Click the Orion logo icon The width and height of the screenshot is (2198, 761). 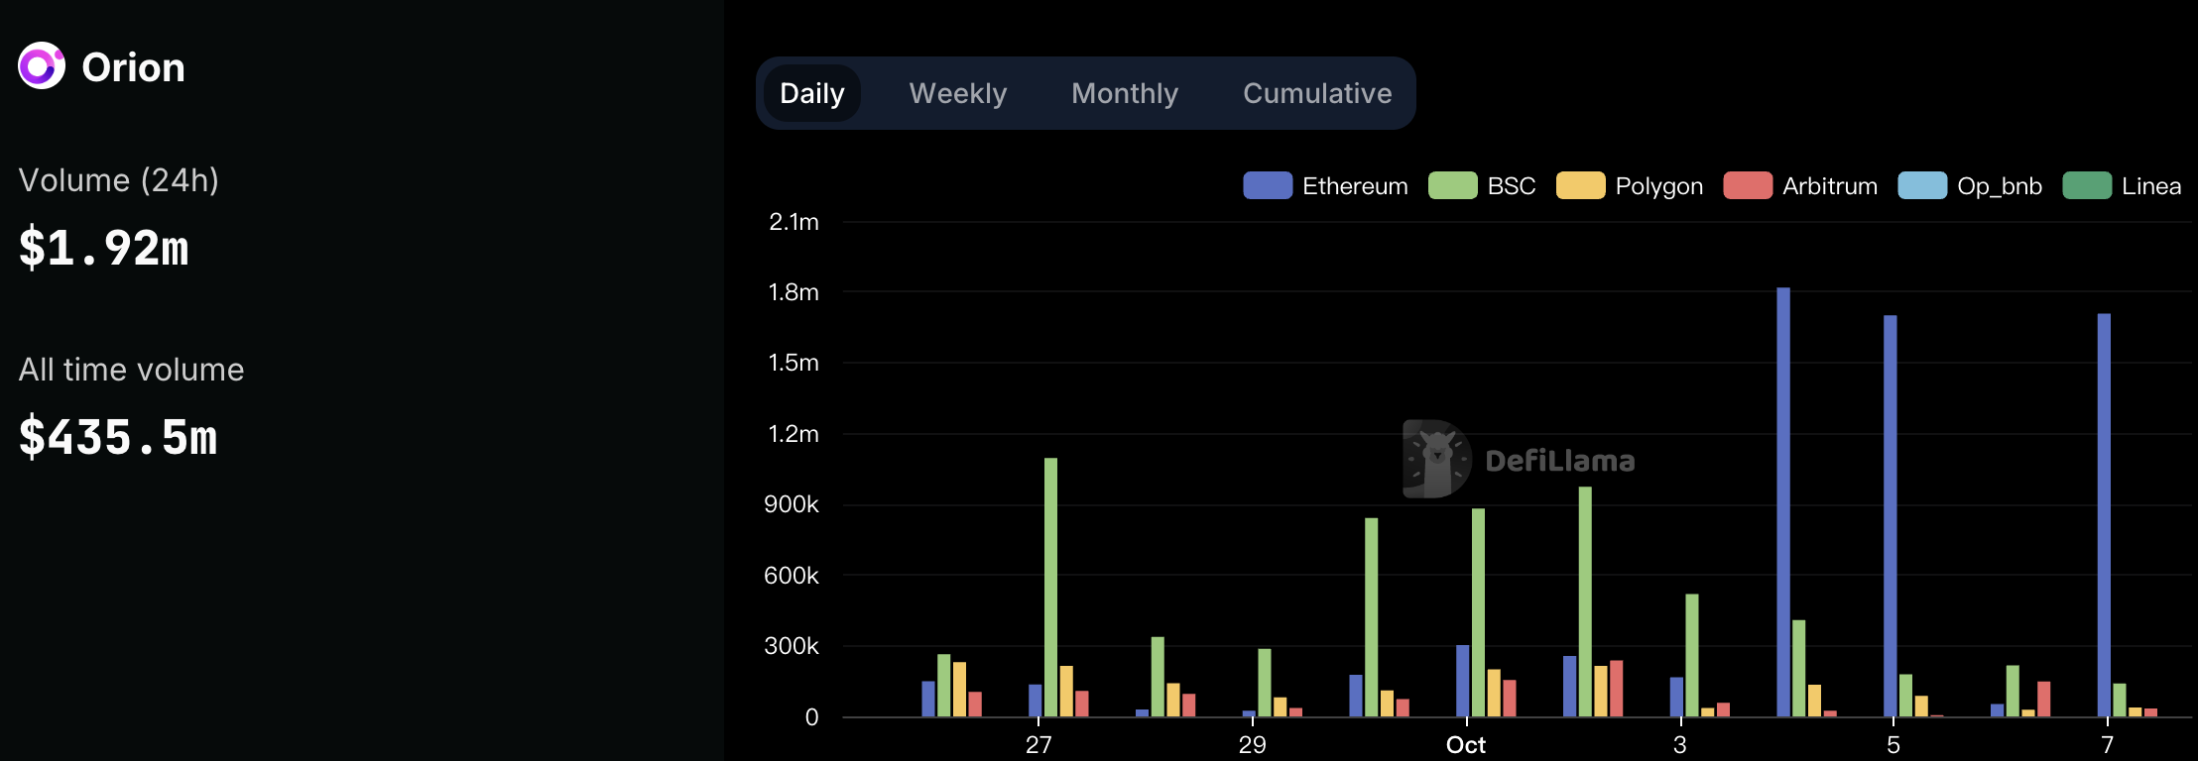coord(42,66)
